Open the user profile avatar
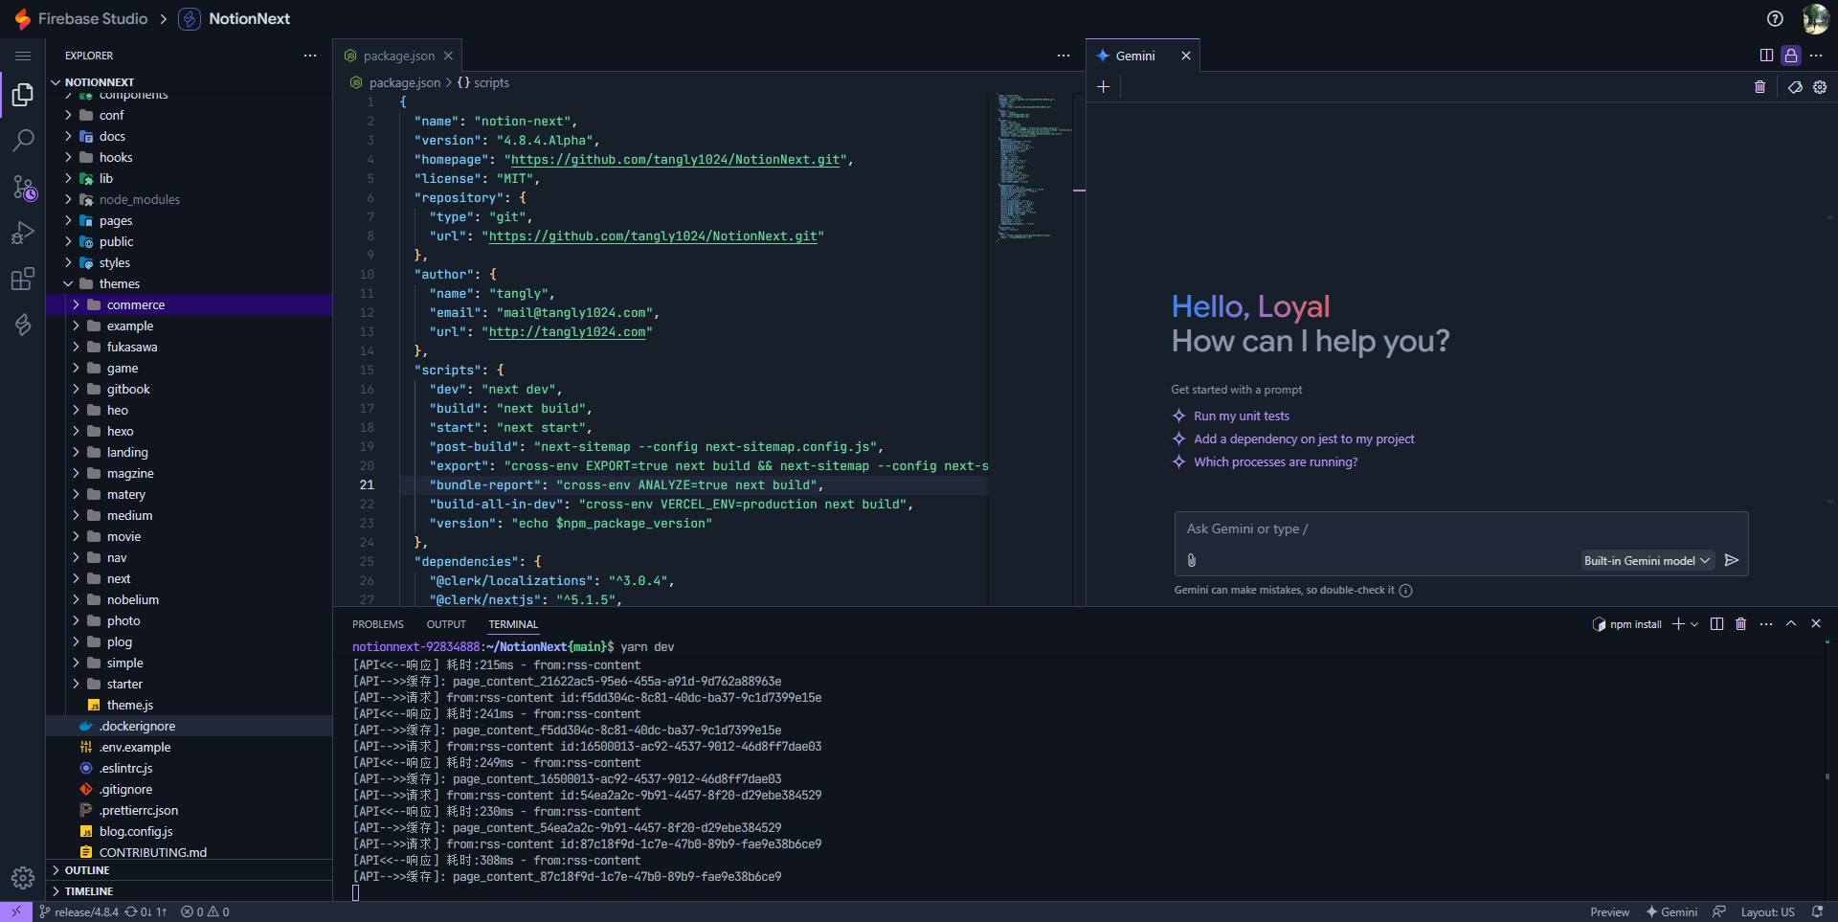The height and width of the screenshot is (922, 1838). (1815, 18)
